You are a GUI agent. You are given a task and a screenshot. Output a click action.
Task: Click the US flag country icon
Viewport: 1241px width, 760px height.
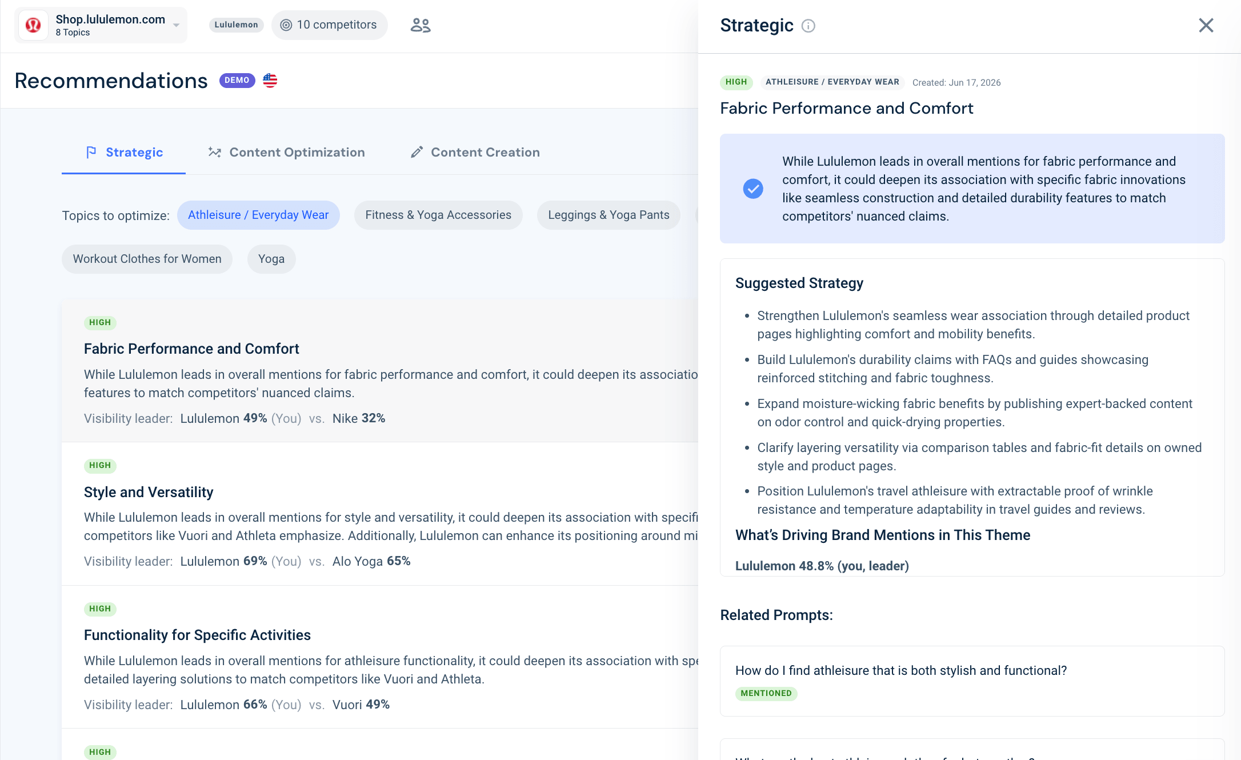[270, 81]
